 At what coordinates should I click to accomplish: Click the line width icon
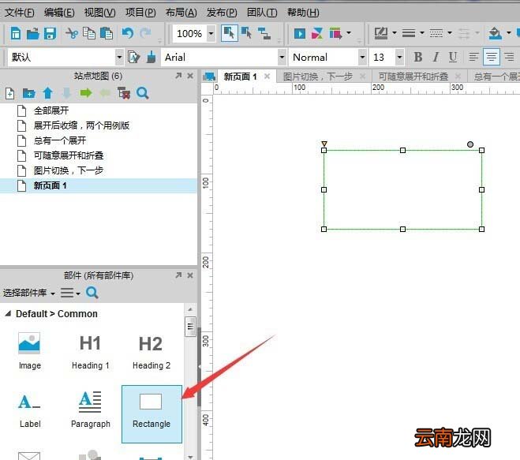point(409,33)
